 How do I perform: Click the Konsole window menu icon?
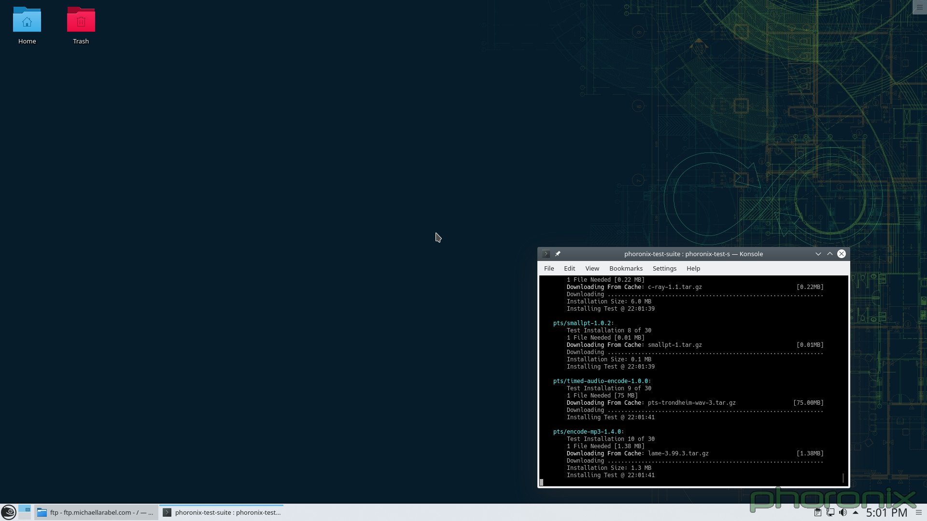pyautogui.click(x=546, y=254)
